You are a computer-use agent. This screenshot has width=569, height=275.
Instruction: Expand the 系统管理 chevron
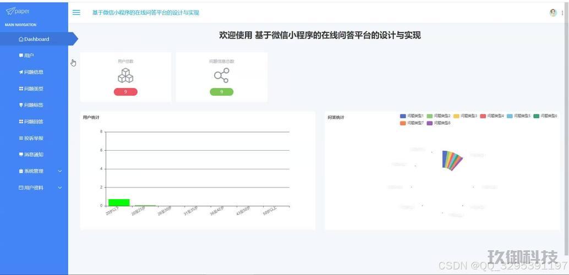pyautogui.click(x=60, y=171)
